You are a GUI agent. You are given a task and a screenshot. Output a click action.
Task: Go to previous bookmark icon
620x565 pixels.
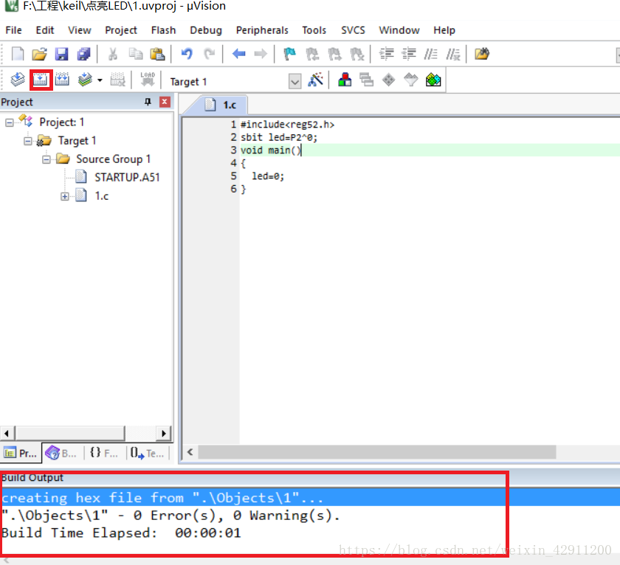312,54
